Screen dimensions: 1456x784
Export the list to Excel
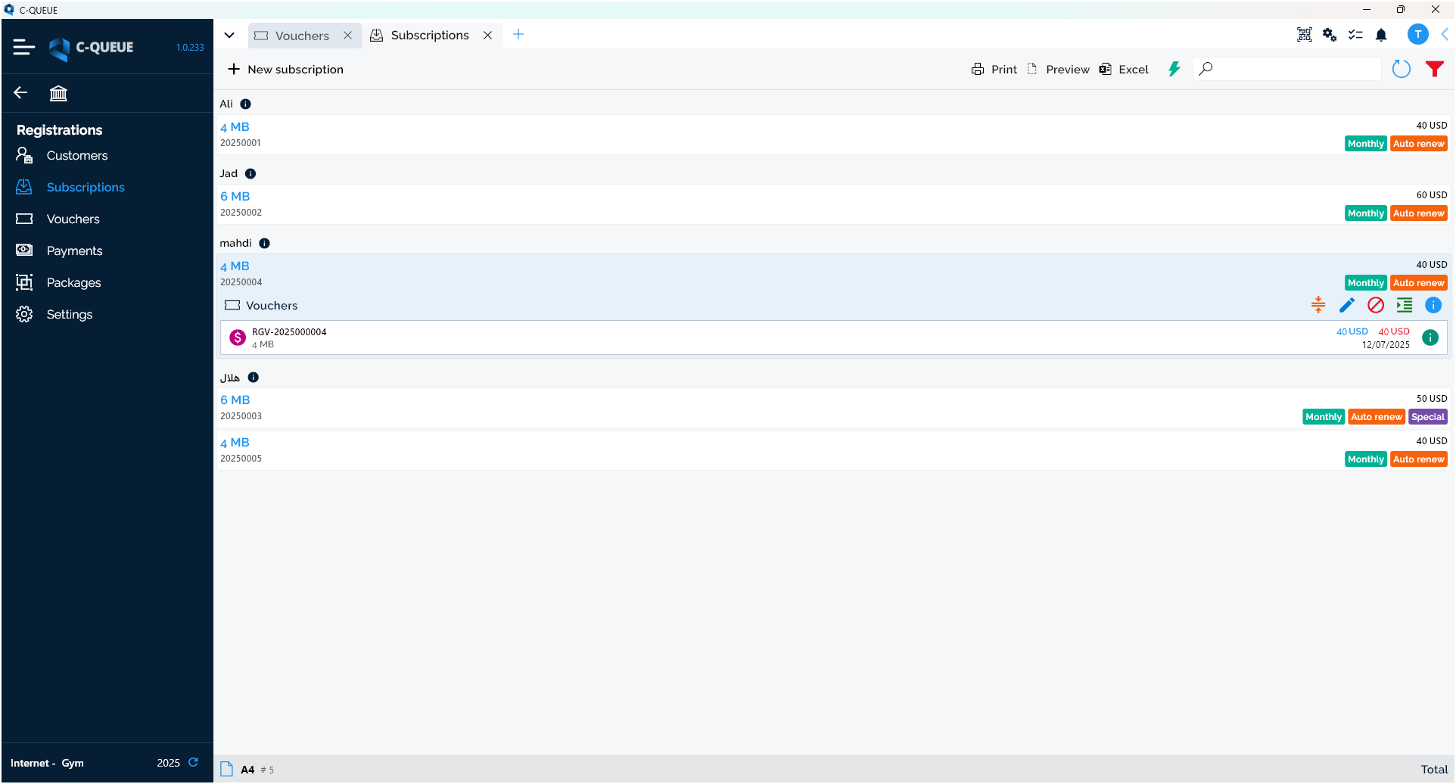pyautogui.click(x=1124, y=69)
